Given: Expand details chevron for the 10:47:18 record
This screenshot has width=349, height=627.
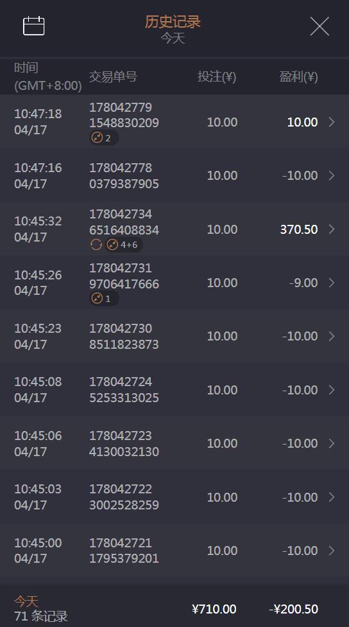Looking at the screenshot, I should pos(332,122).
